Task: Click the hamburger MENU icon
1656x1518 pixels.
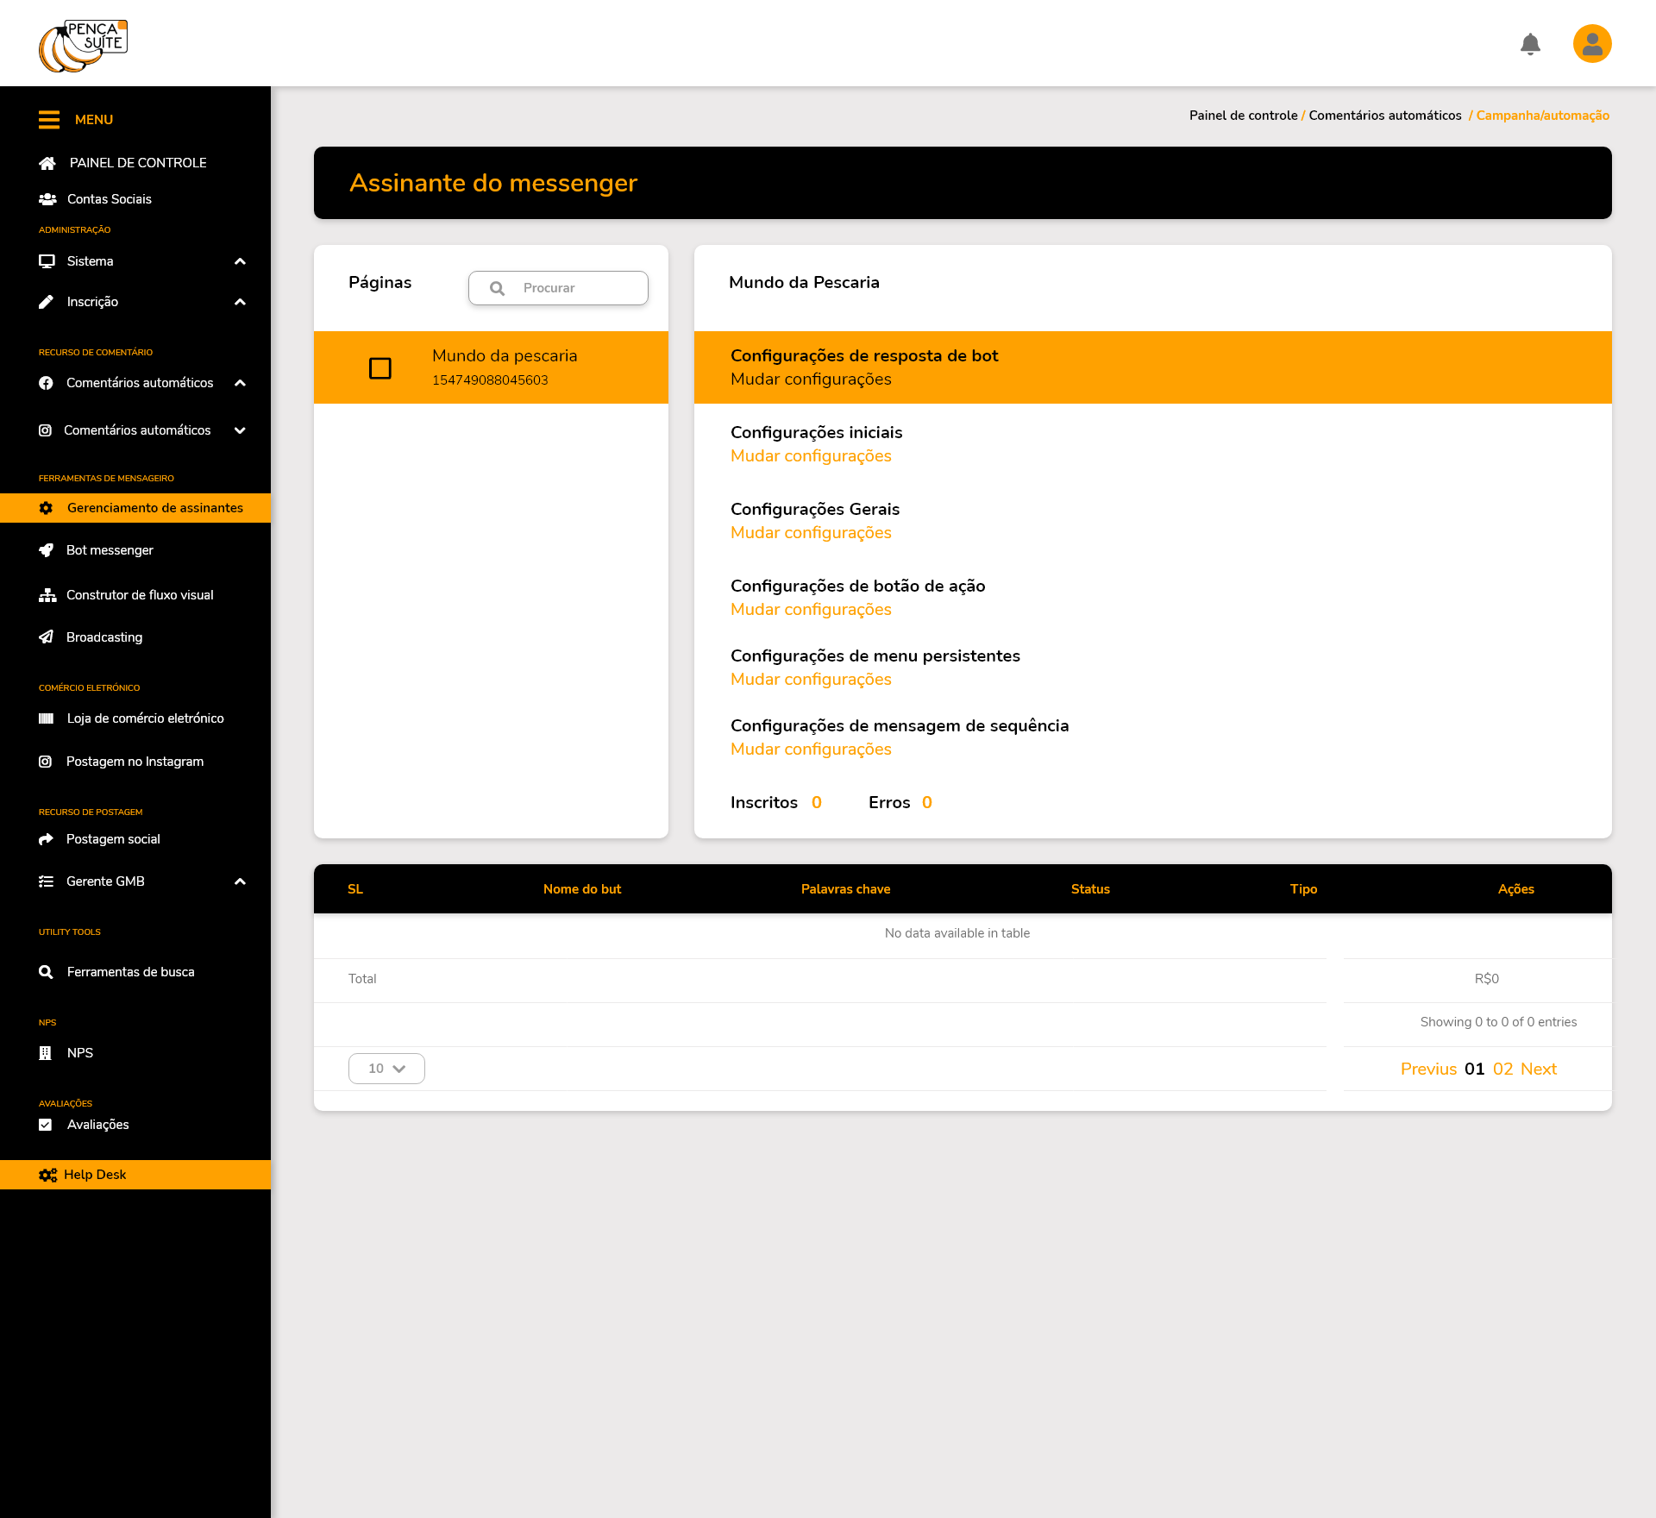Action: click(49, 120)
